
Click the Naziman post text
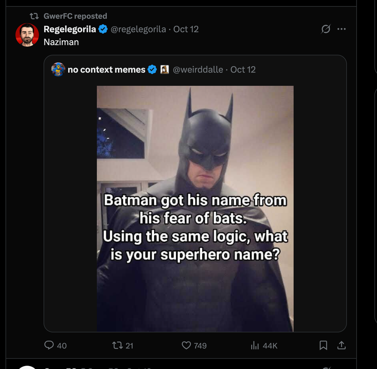(x=61, y=42)
